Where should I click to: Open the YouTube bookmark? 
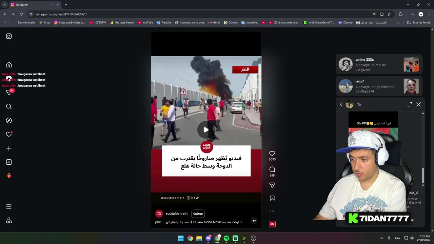pos(145,23)
